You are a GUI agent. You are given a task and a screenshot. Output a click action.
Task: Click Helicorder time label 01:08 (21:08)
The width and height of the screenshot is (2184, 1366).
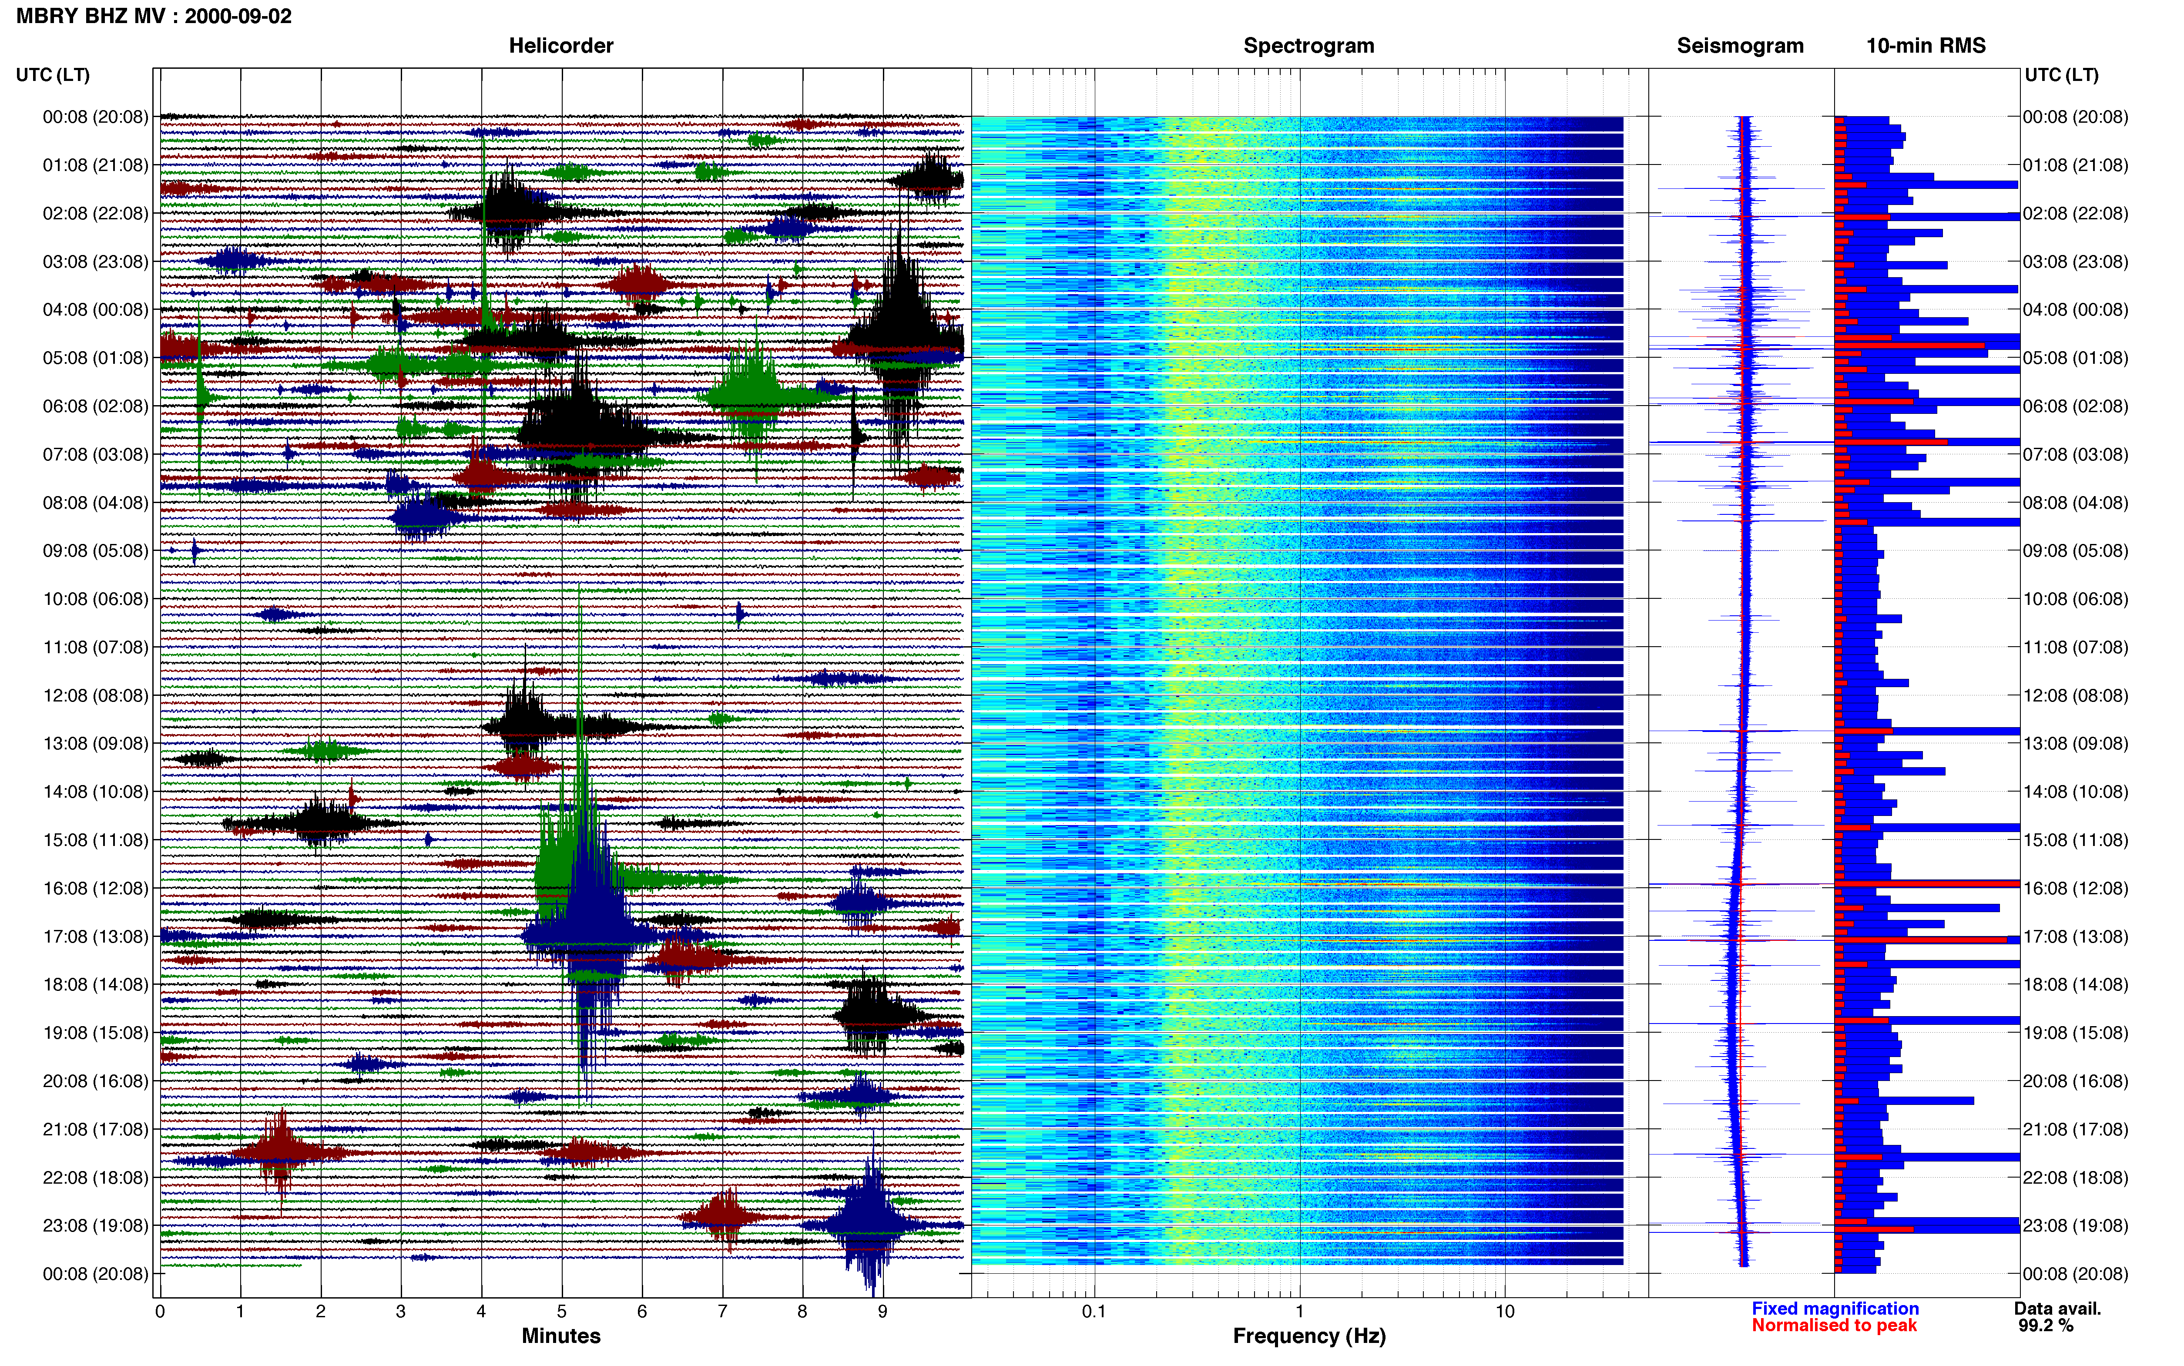[x=96, y=165]
